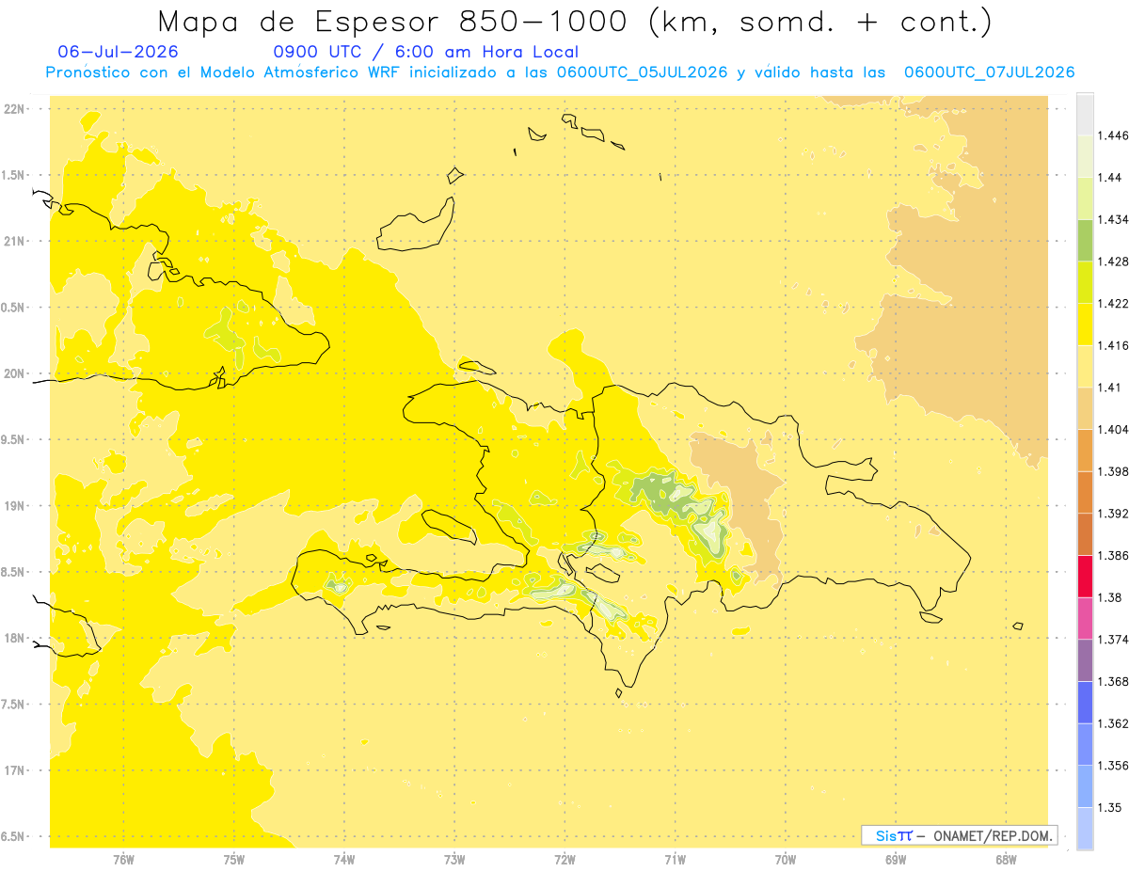The height and width of the screenshot is (872, 1129).
Task: Click the colorbar value '1.38'
Action: pyautogui.click(x=1109, y=597)
